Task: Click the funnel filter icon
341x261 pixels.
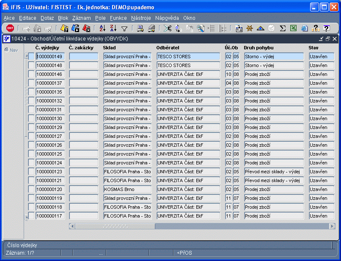Action: tap(124, 28)
